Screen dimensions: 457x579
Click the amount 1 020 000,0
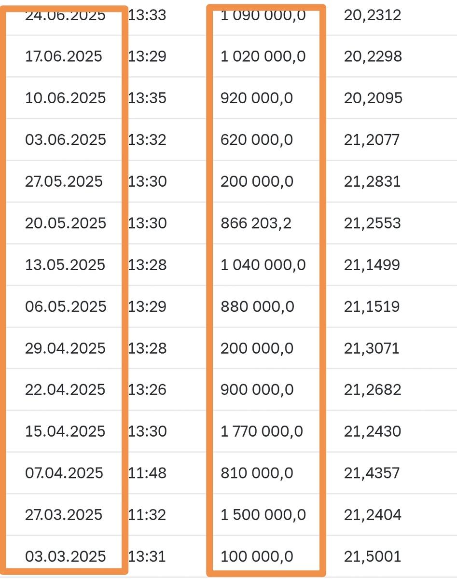click(263, 56)
